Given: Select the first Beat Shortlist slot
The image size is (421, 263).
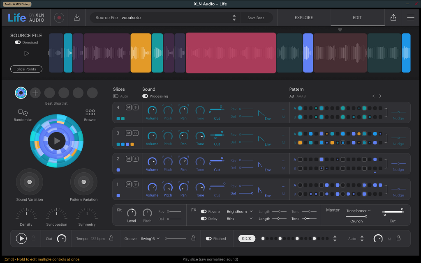Looking at the screenshot, I should pos(21,93).
